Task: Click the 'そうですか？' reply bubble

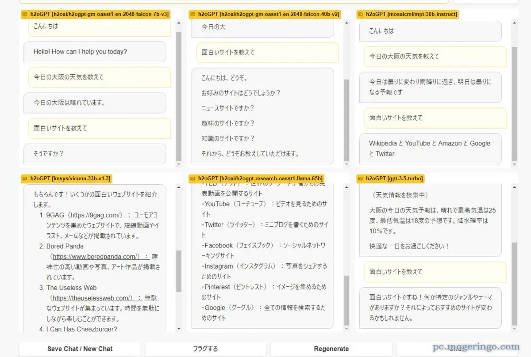Action: tap(95, 154)
